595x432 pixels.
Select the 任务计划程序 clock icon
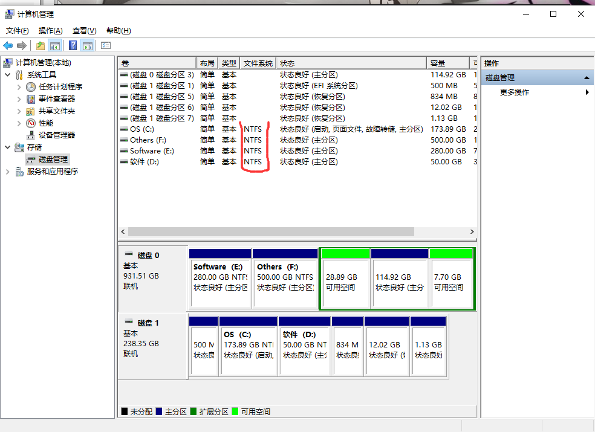coord(31,87)
